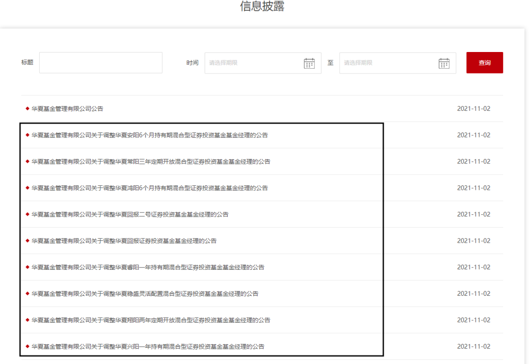The width and height of the screenshot is (530, 364).
Task: Click the red 查询 search button
Action: tap(484, 62)
